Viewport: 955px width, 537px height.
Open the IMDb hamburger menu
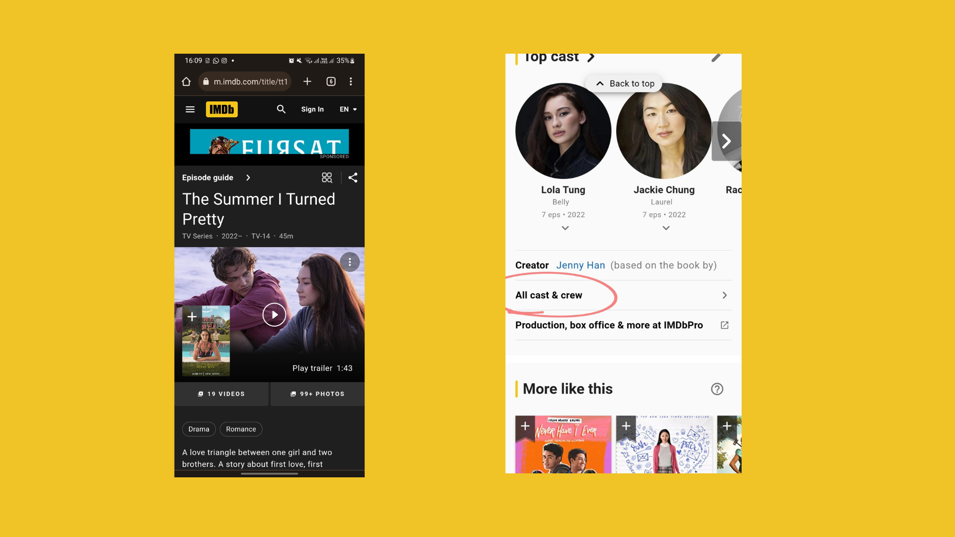tap(190, 109)
